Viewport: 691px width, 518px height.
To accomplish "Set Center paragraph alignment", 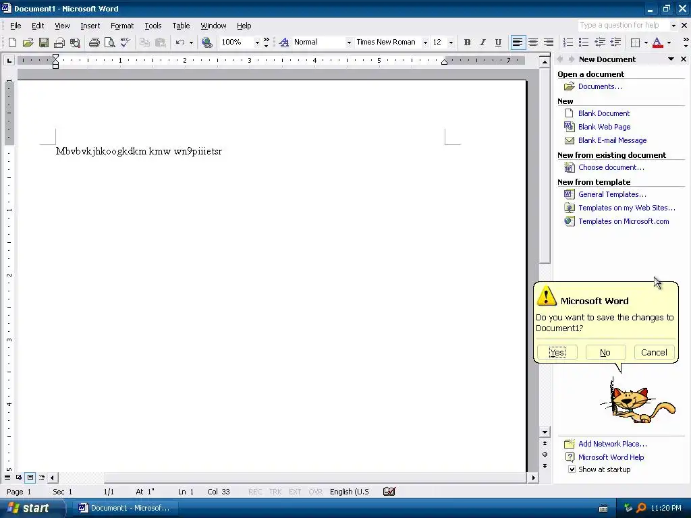I will [533, 42].
